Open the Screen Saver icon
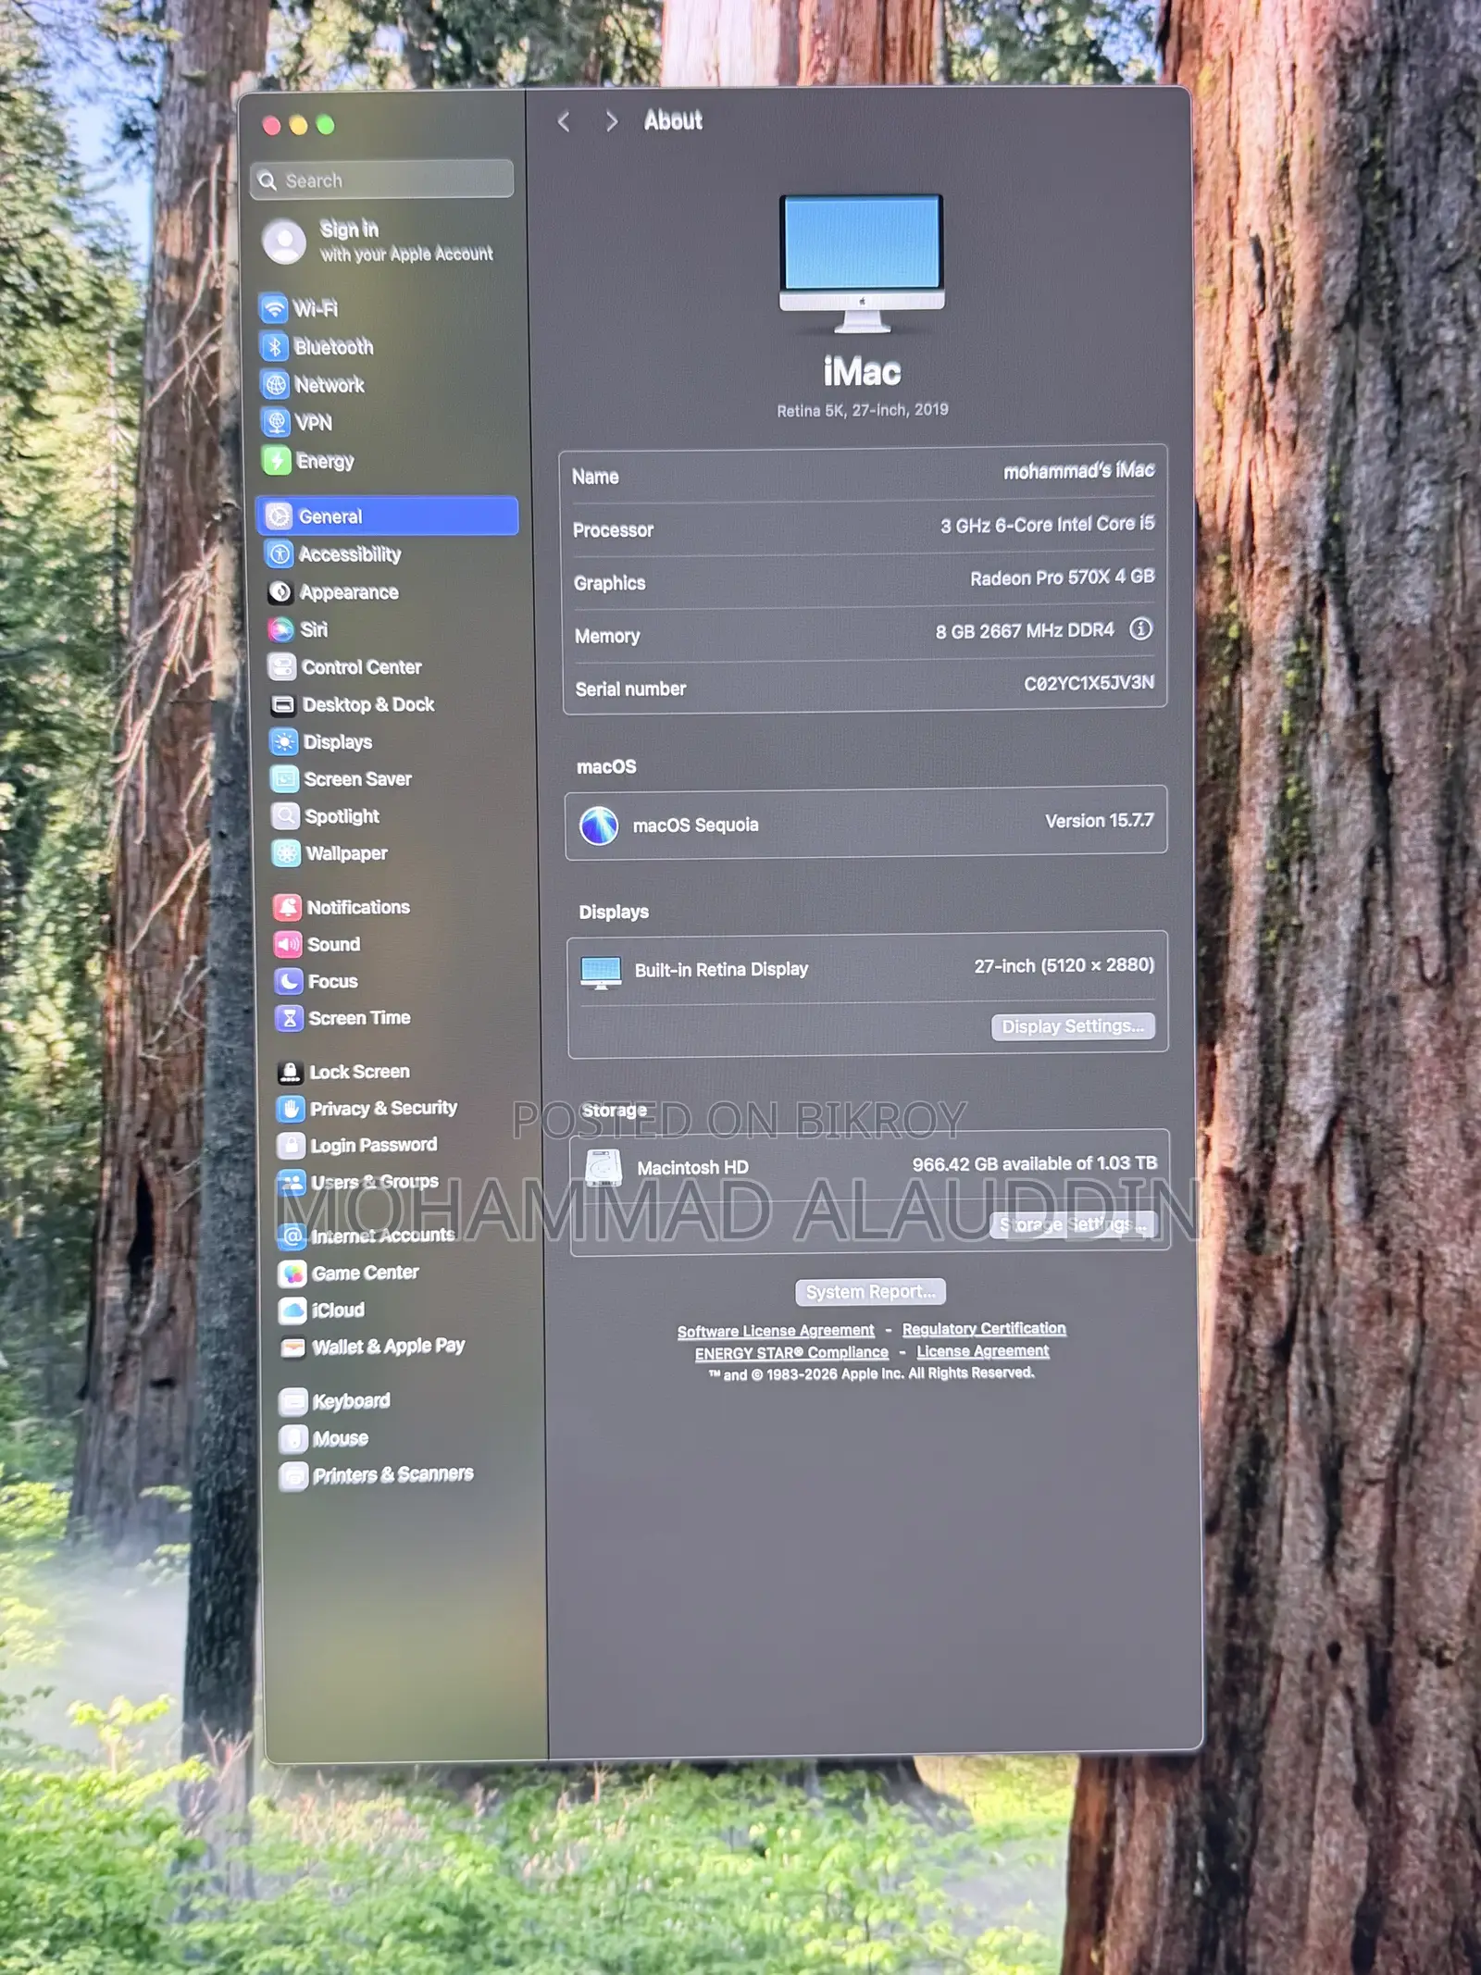The width and height of the screenshot is (1481, 1975). click(x=285, y=778)
